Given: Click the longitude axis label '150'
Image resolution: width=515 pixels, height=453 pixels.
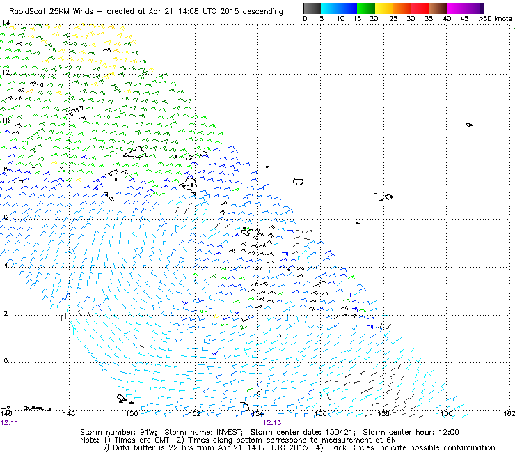Looking at the screenshot, I should (x=132, y=413).
